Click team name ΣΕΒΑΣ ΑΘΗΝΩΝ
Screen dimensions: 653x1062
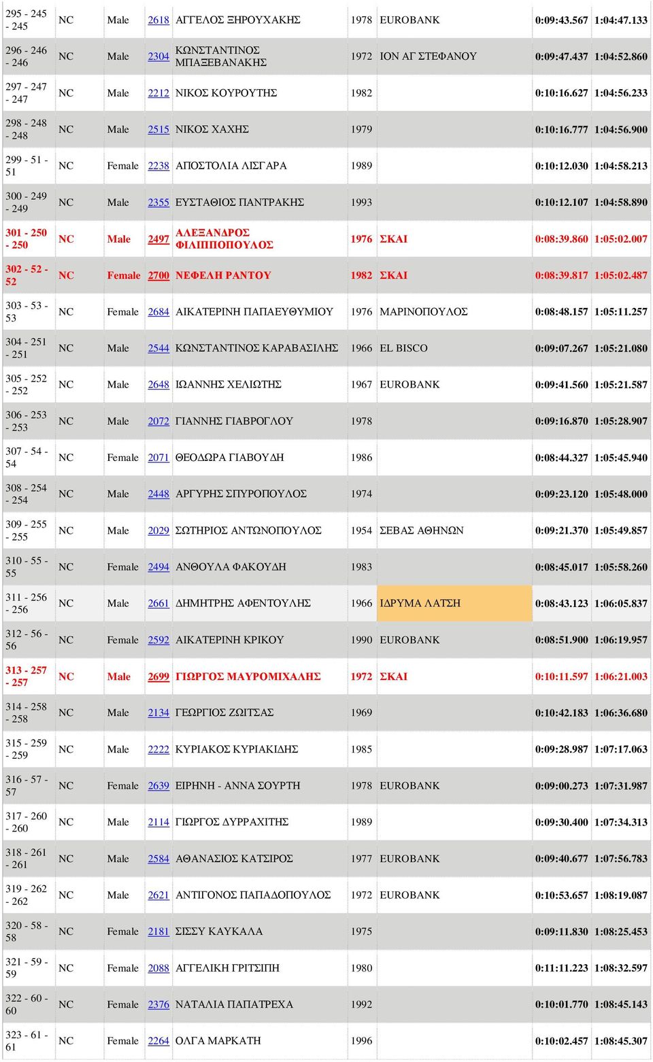coord(422,530)
